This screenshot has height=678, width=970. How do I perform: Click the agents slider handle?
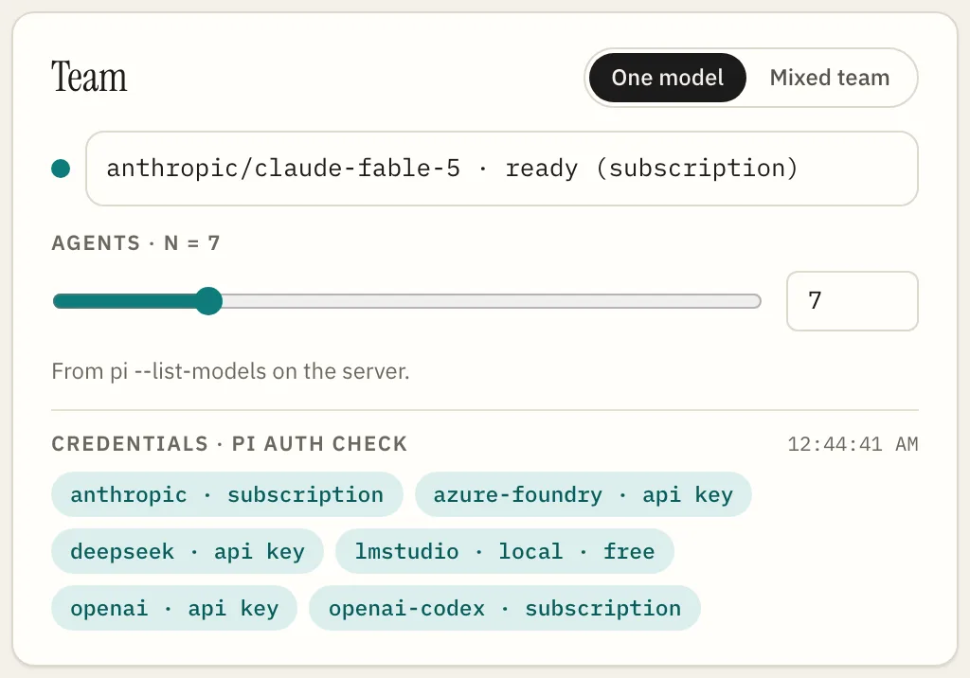[x=209, y=301]
